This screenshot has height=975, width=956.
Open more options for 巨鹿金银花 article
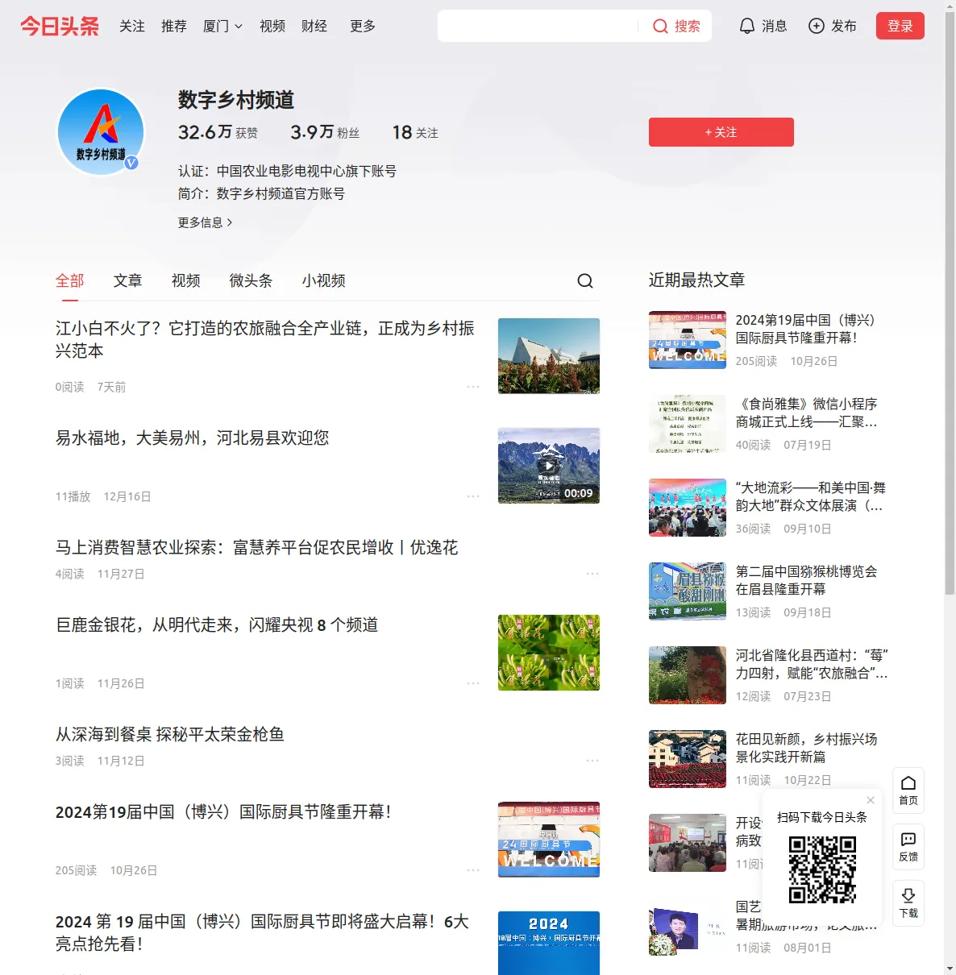[473, 683]
